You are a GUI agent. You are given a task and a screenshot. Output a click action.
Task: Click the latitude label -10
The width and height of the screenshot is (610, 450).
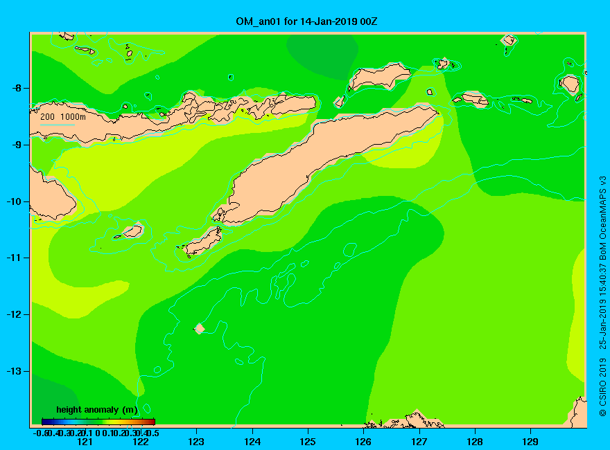click(x=15, y=201)
